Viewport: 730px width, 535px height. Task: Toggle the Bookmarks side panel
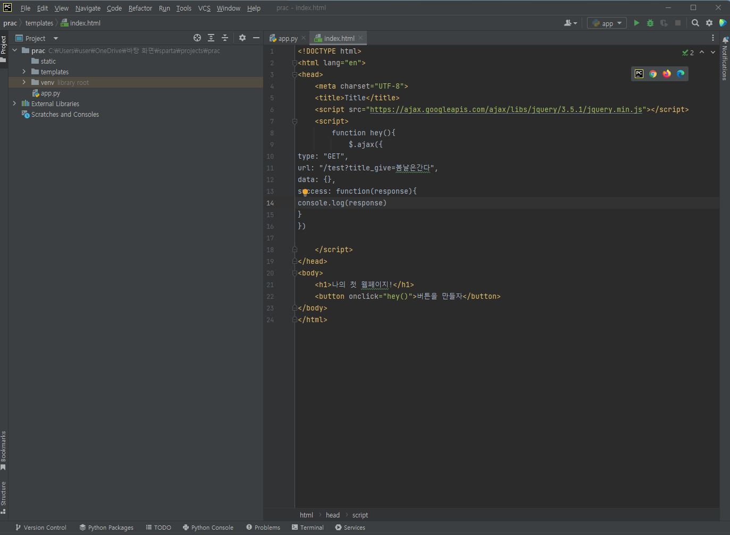3,451
